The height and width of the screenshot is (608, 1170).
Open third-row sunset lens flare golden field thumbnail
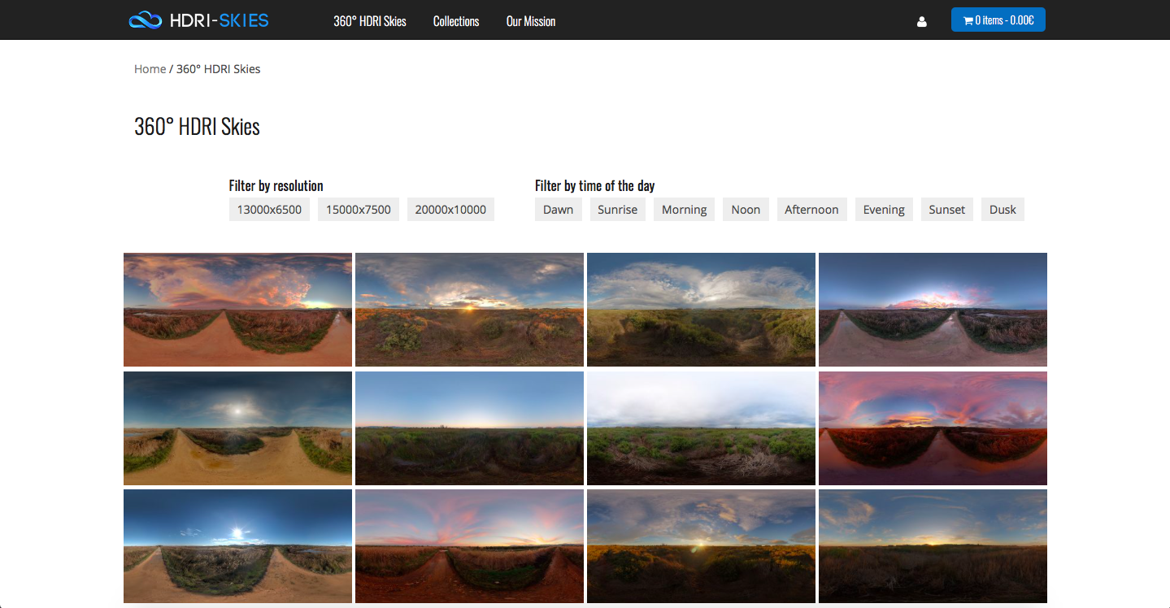701,546
